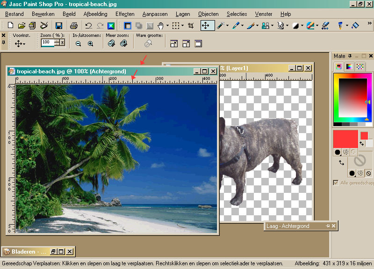
Task: Switch to the rainbow color tab
Action: (349, 67)
